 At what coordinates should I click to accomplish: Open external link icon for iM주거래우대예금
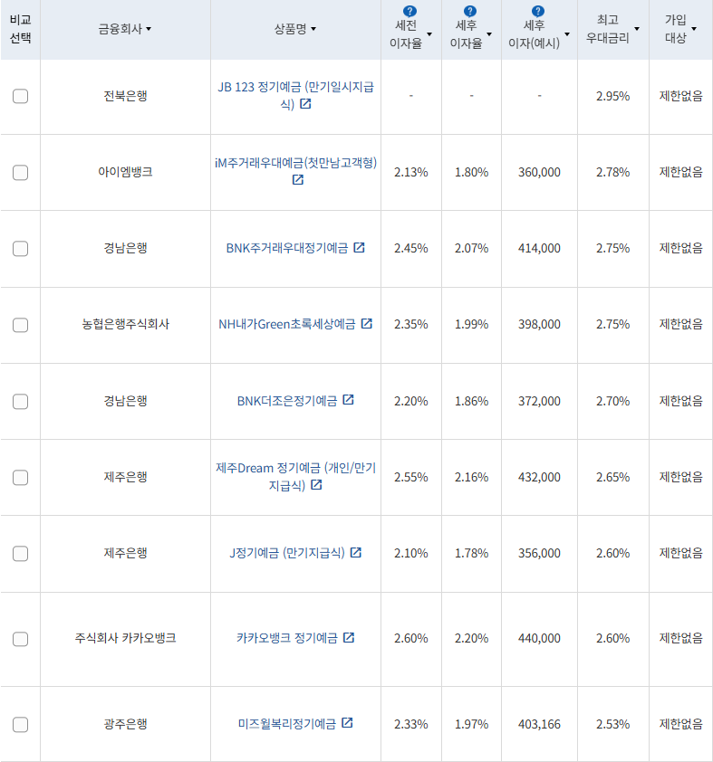(x=298, y=180)
